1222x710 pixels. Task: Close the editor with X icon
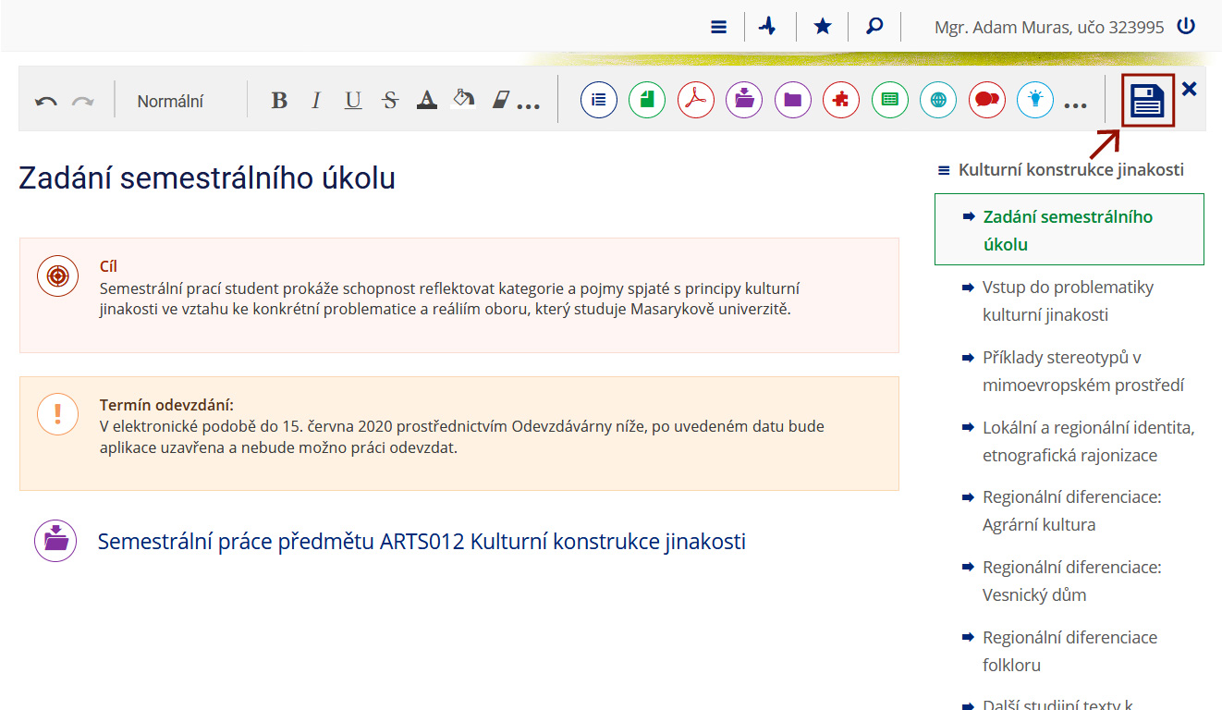coord(1190,89)
